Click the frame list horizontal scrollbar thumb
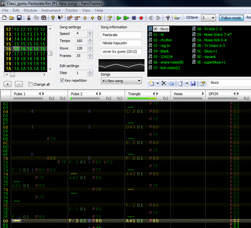This screenshot has height=228, width=251. click(12, 75)
